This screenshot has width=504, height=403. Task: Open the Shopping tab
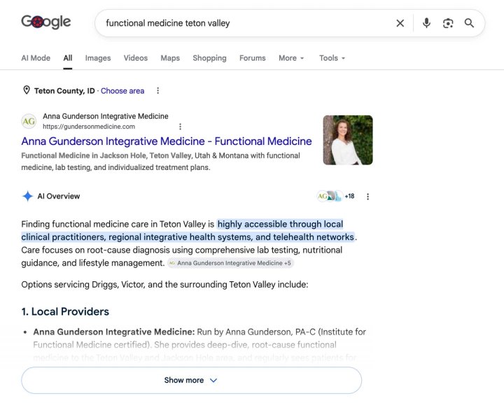click(209, 58)
